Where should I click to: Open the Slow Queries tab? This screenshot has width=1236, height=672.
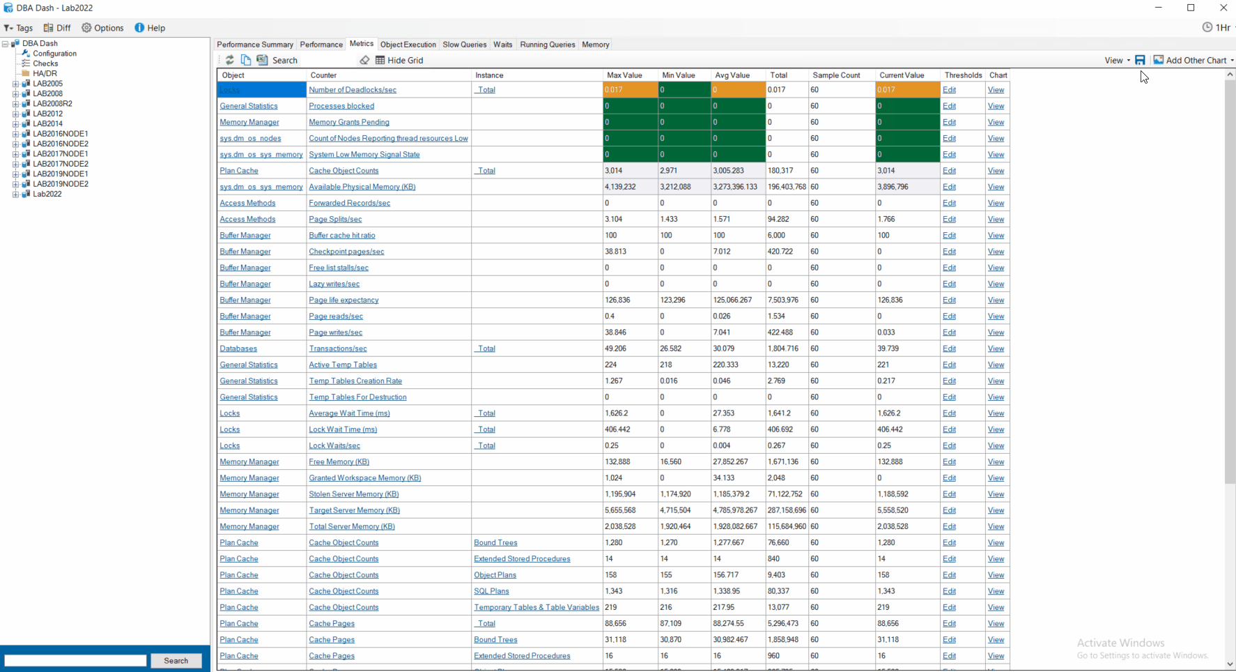[465, 45]
